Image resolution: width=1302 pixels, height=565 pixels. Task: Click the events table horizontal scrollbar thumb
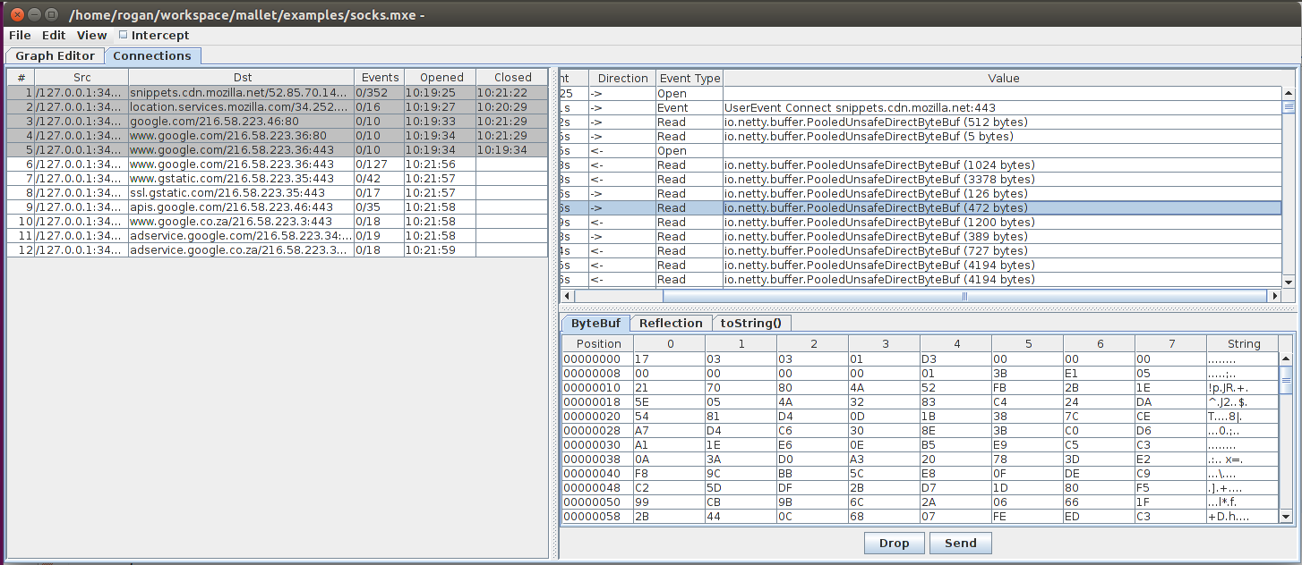964,296
